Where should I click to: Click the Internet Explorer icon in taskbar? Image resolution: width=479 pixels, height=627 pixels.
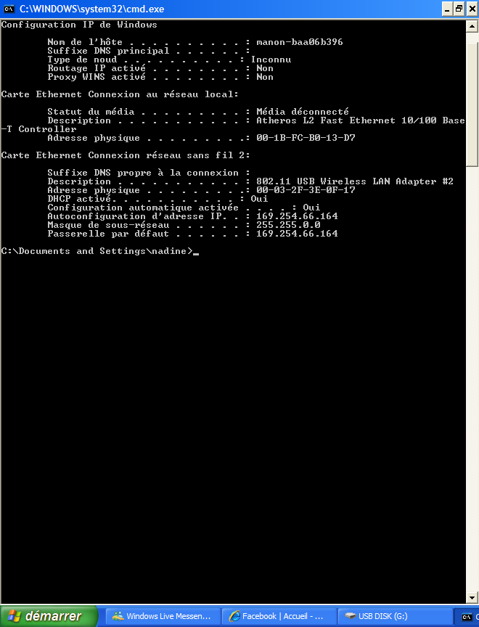click(234, 616)
